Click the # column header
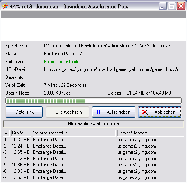Viewport: 187px width, 183px height. [6, 133]
